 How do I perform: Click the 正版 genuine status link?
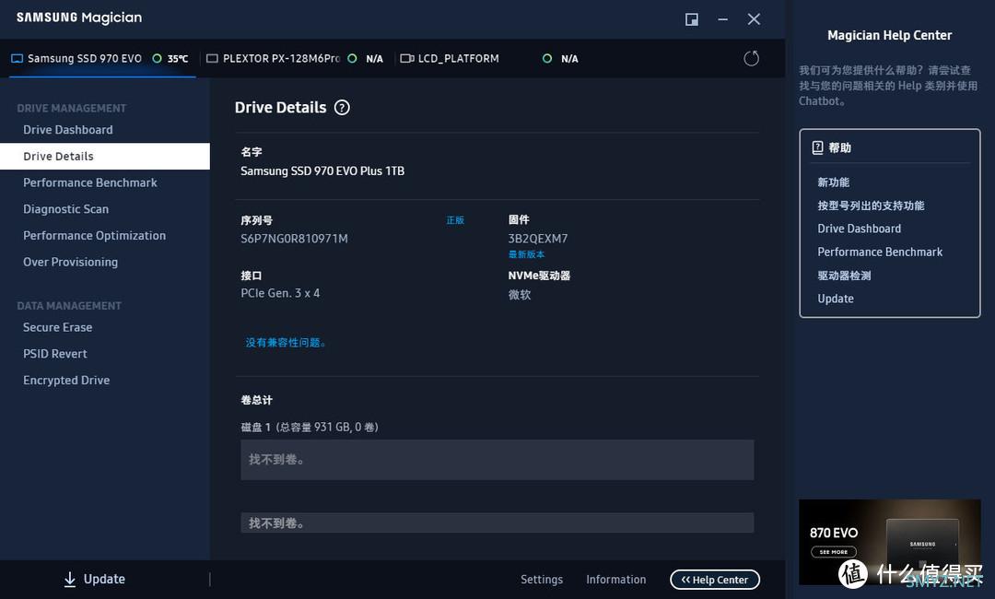pos(455,220)
